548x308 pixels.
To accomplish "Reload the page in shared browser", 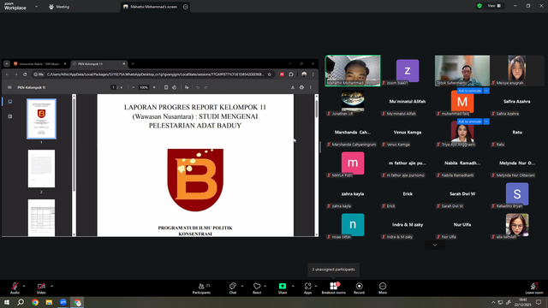I will point(25,74).
